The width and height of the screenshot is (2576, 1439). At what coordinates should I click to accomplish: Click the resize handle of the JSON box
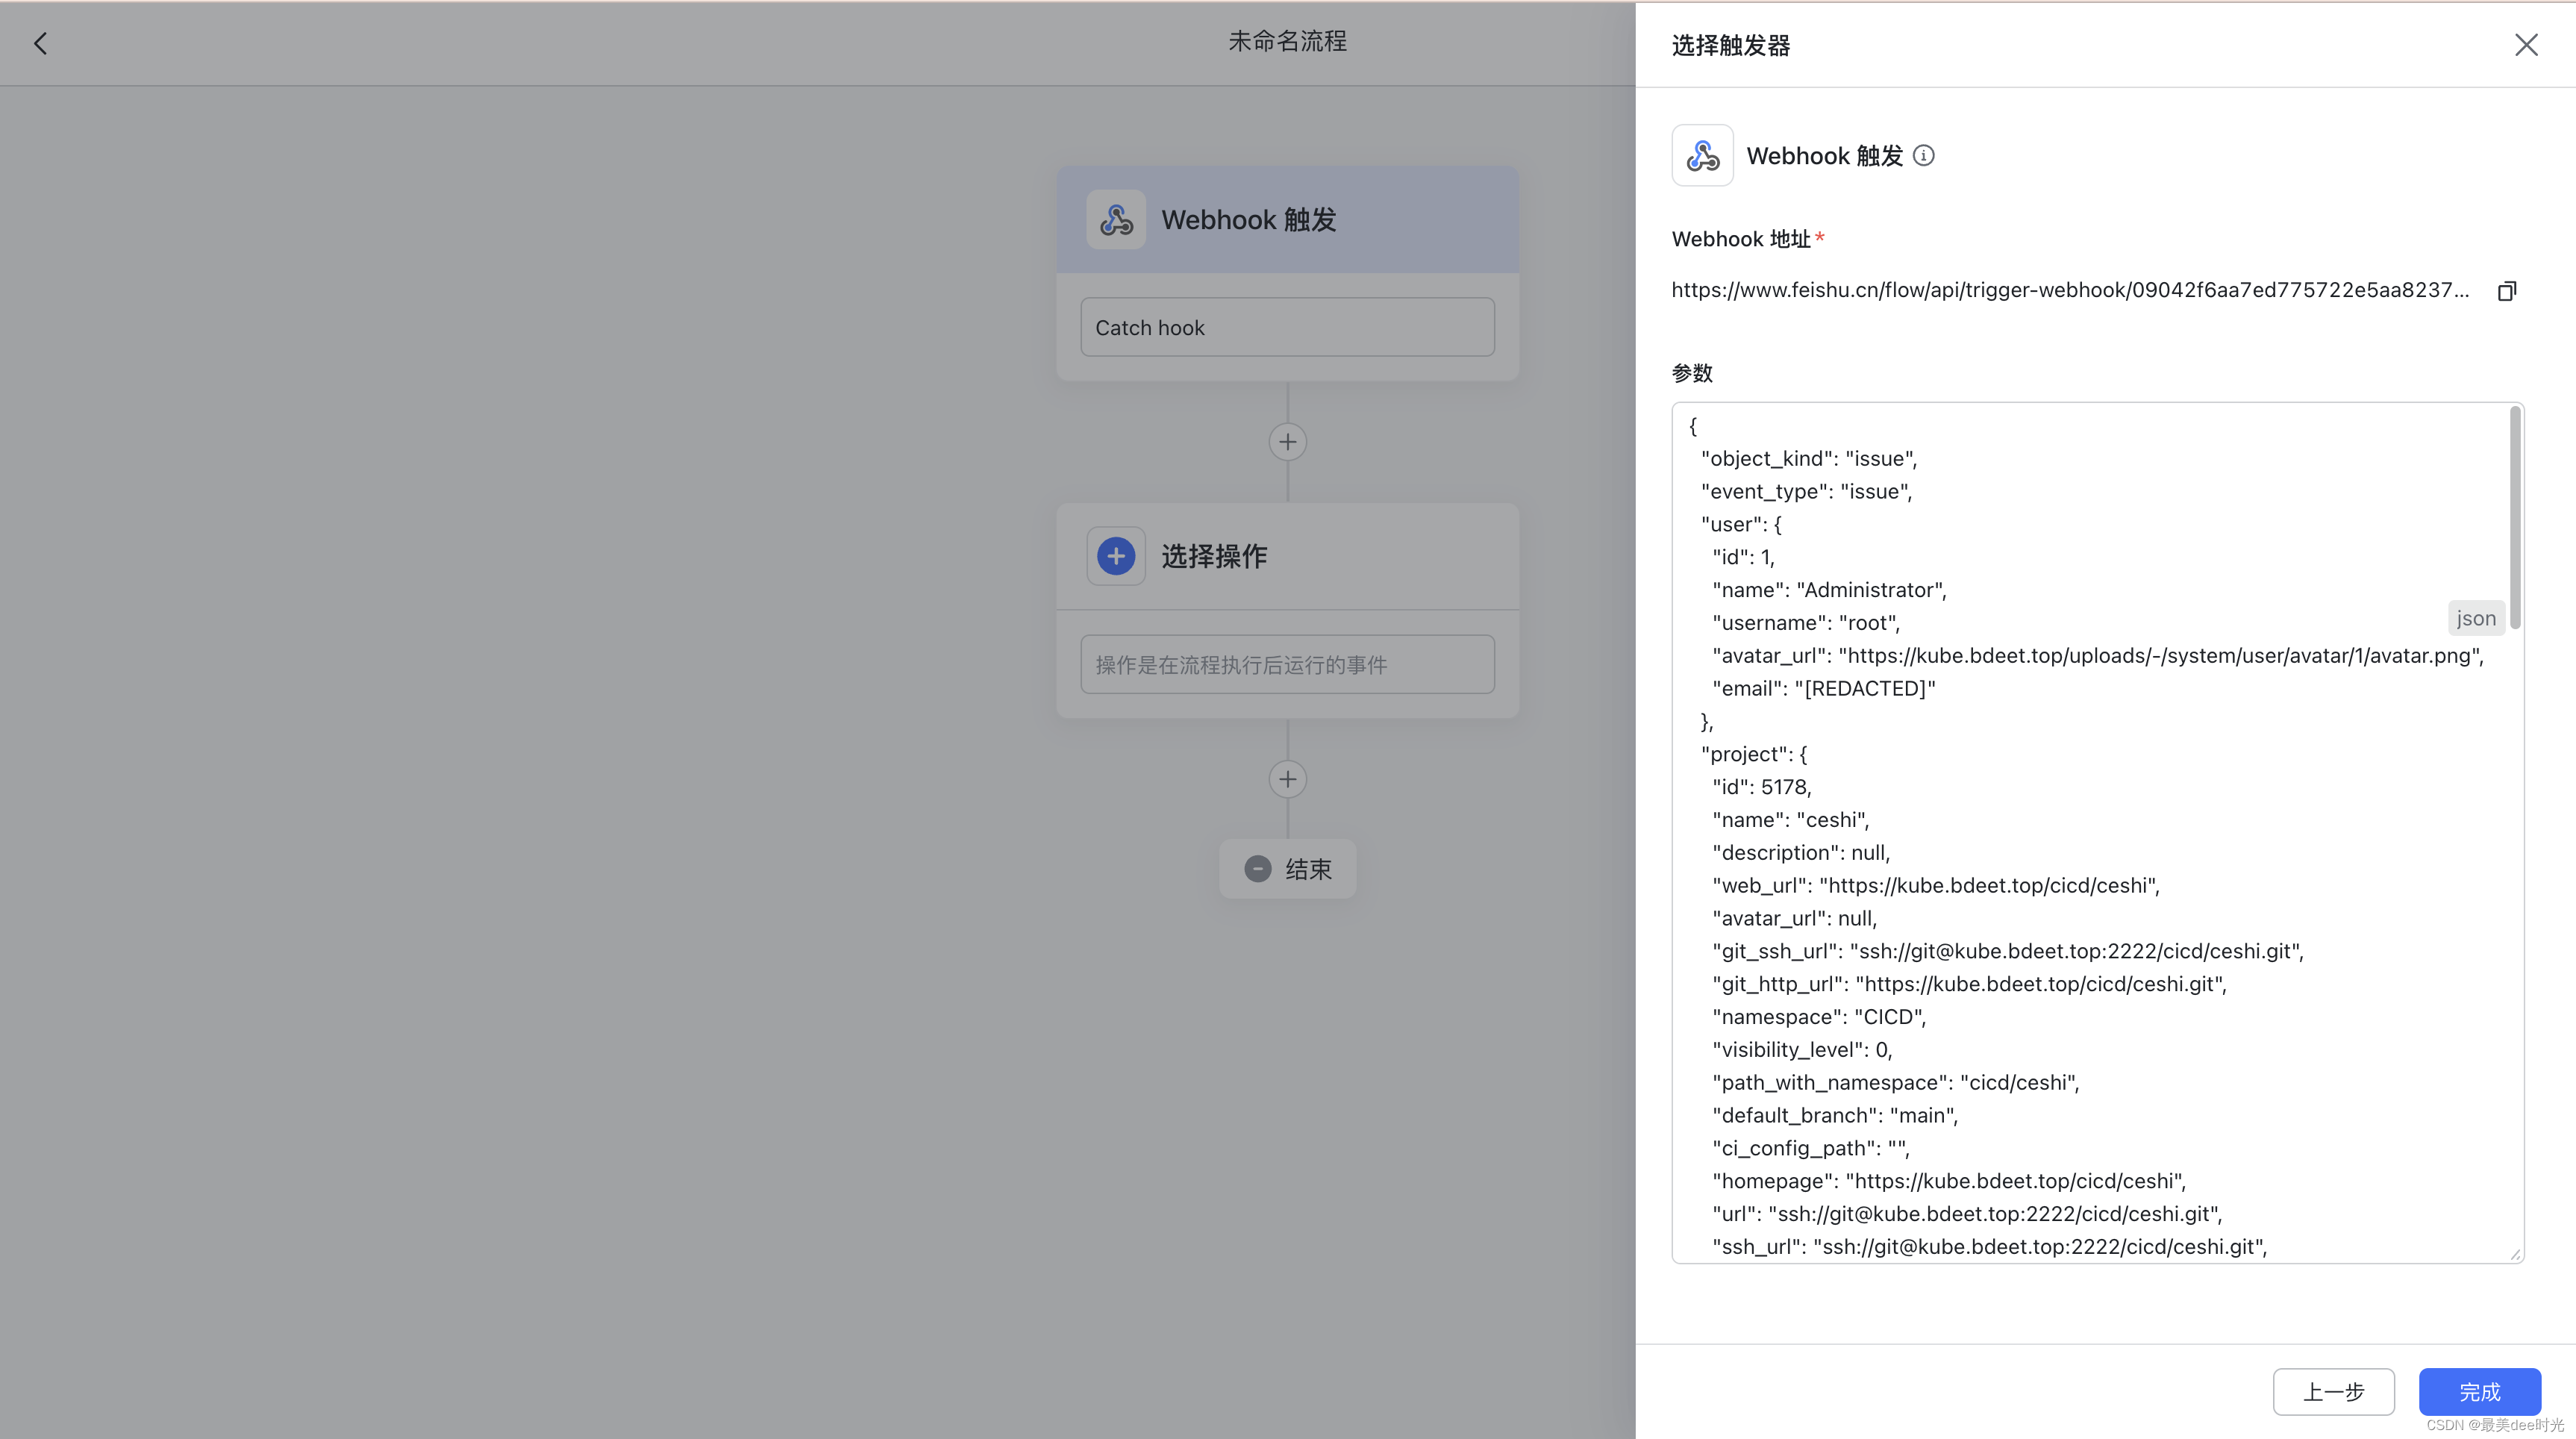coord(2515,1254)
